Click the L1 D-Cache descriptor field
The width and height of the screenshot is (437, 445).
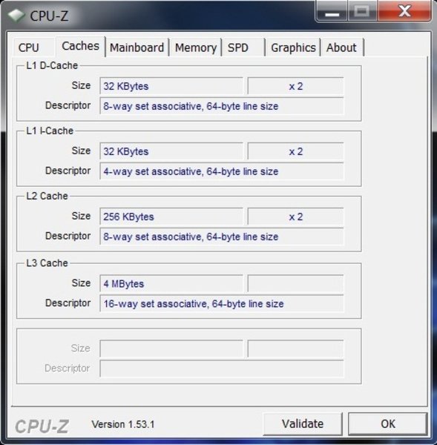222,106
